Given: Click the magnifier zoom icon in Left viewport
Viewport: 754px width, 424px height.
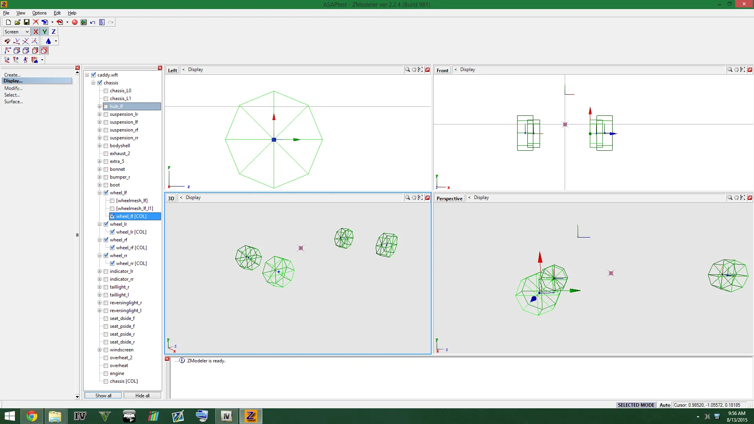Looking at the screenshot, I should [407, 69].
